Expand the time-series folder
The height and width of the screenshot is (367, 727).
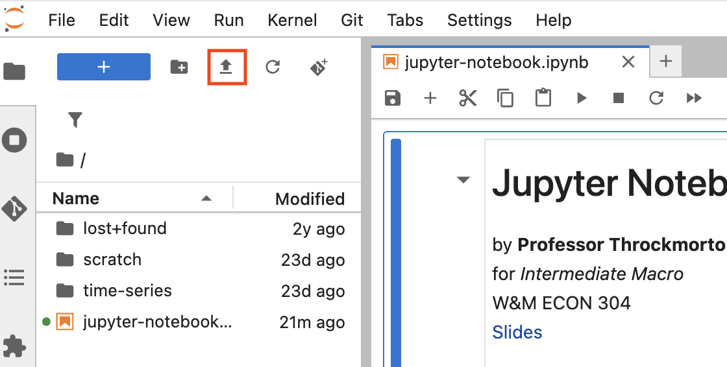point(127,290)
